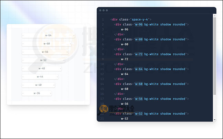Click the closing div tag on line 10
The image size is (223, 139).
click(x=119, y=64)
